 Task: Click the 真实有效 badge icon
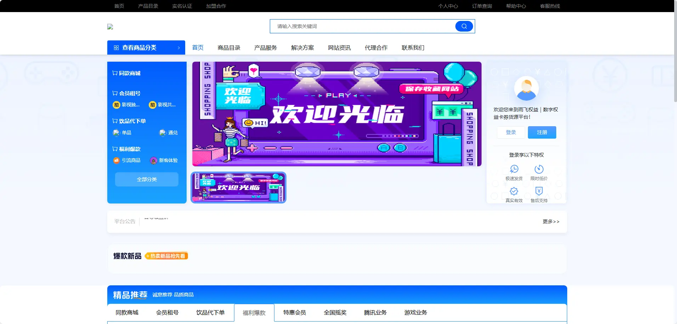[514, 191]
